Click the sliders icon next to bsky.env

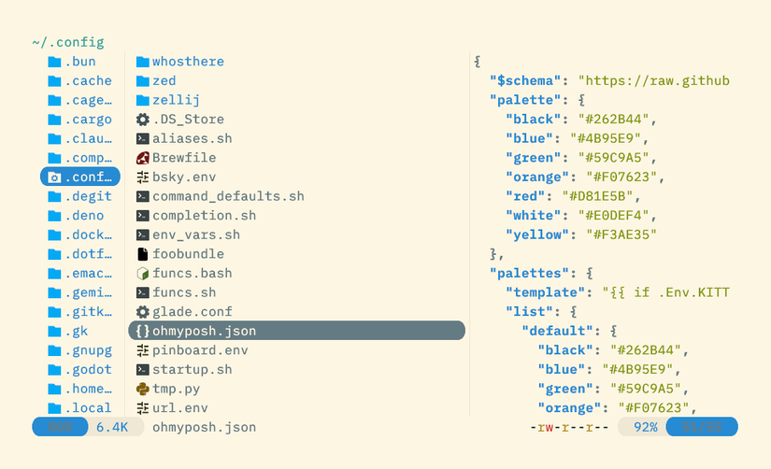[x=143, y=177]
